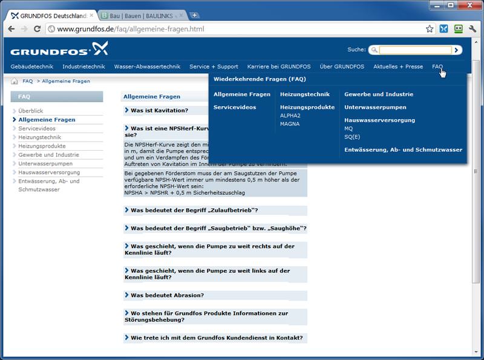Open Heizungstechnik in sidebar
484x360 pixels.
(39, 137)
